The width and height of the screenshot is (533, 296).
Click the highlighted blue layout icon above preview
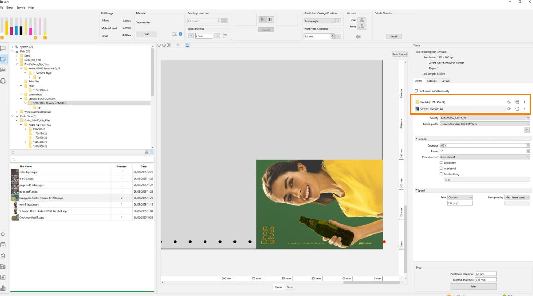tap(188, 45)
